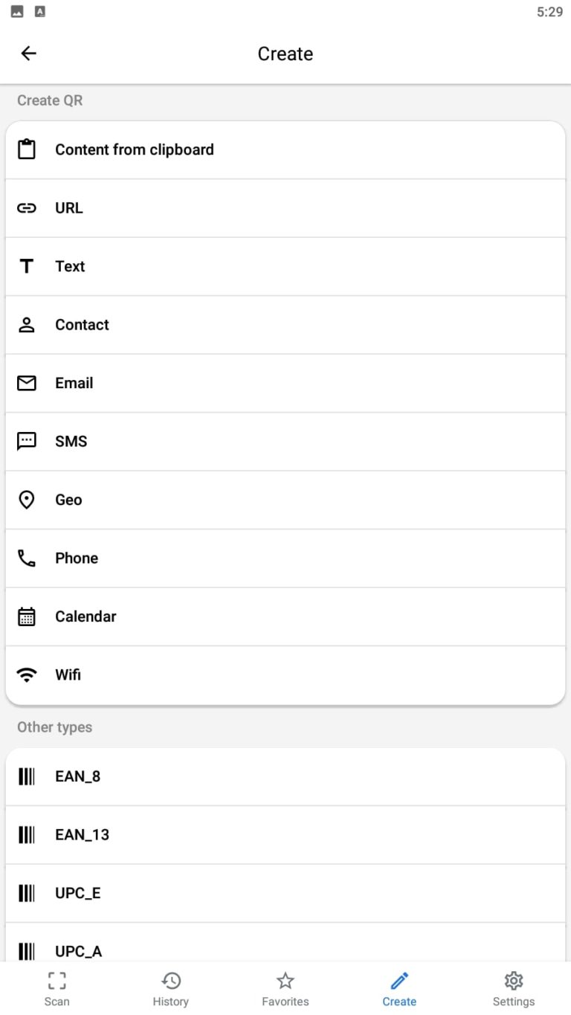Pick the UPC_E barcode type

(x=77, y=893)
